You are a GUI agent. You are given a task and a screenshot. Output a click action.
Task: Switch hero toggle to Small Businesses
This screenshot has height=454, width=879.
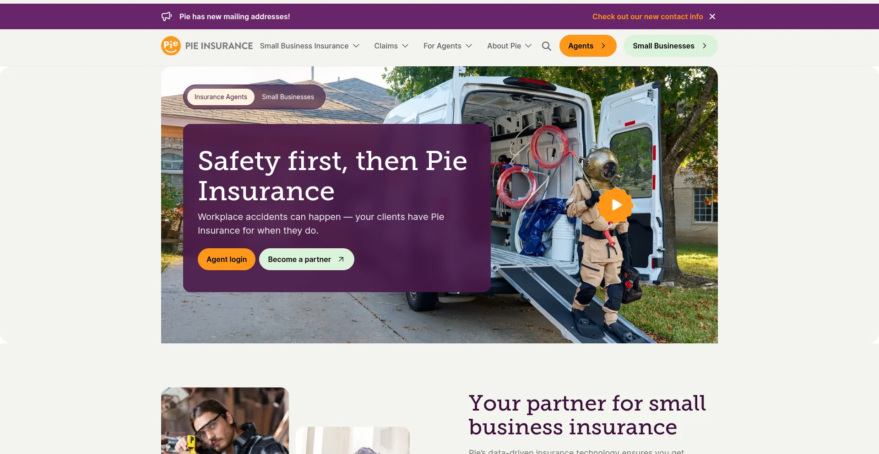(x=288, y=97)
